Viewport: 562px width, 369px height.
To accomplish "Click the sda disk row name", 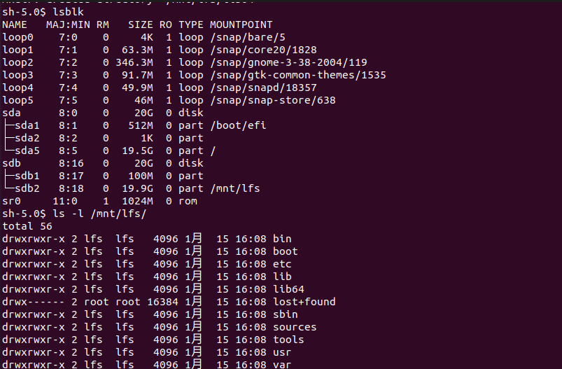I will 11,113.
